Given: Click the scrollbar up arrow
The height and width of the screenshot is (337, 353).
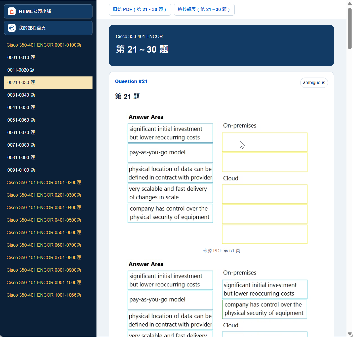Looking at the screenshot, I should [x=350, y=4].
